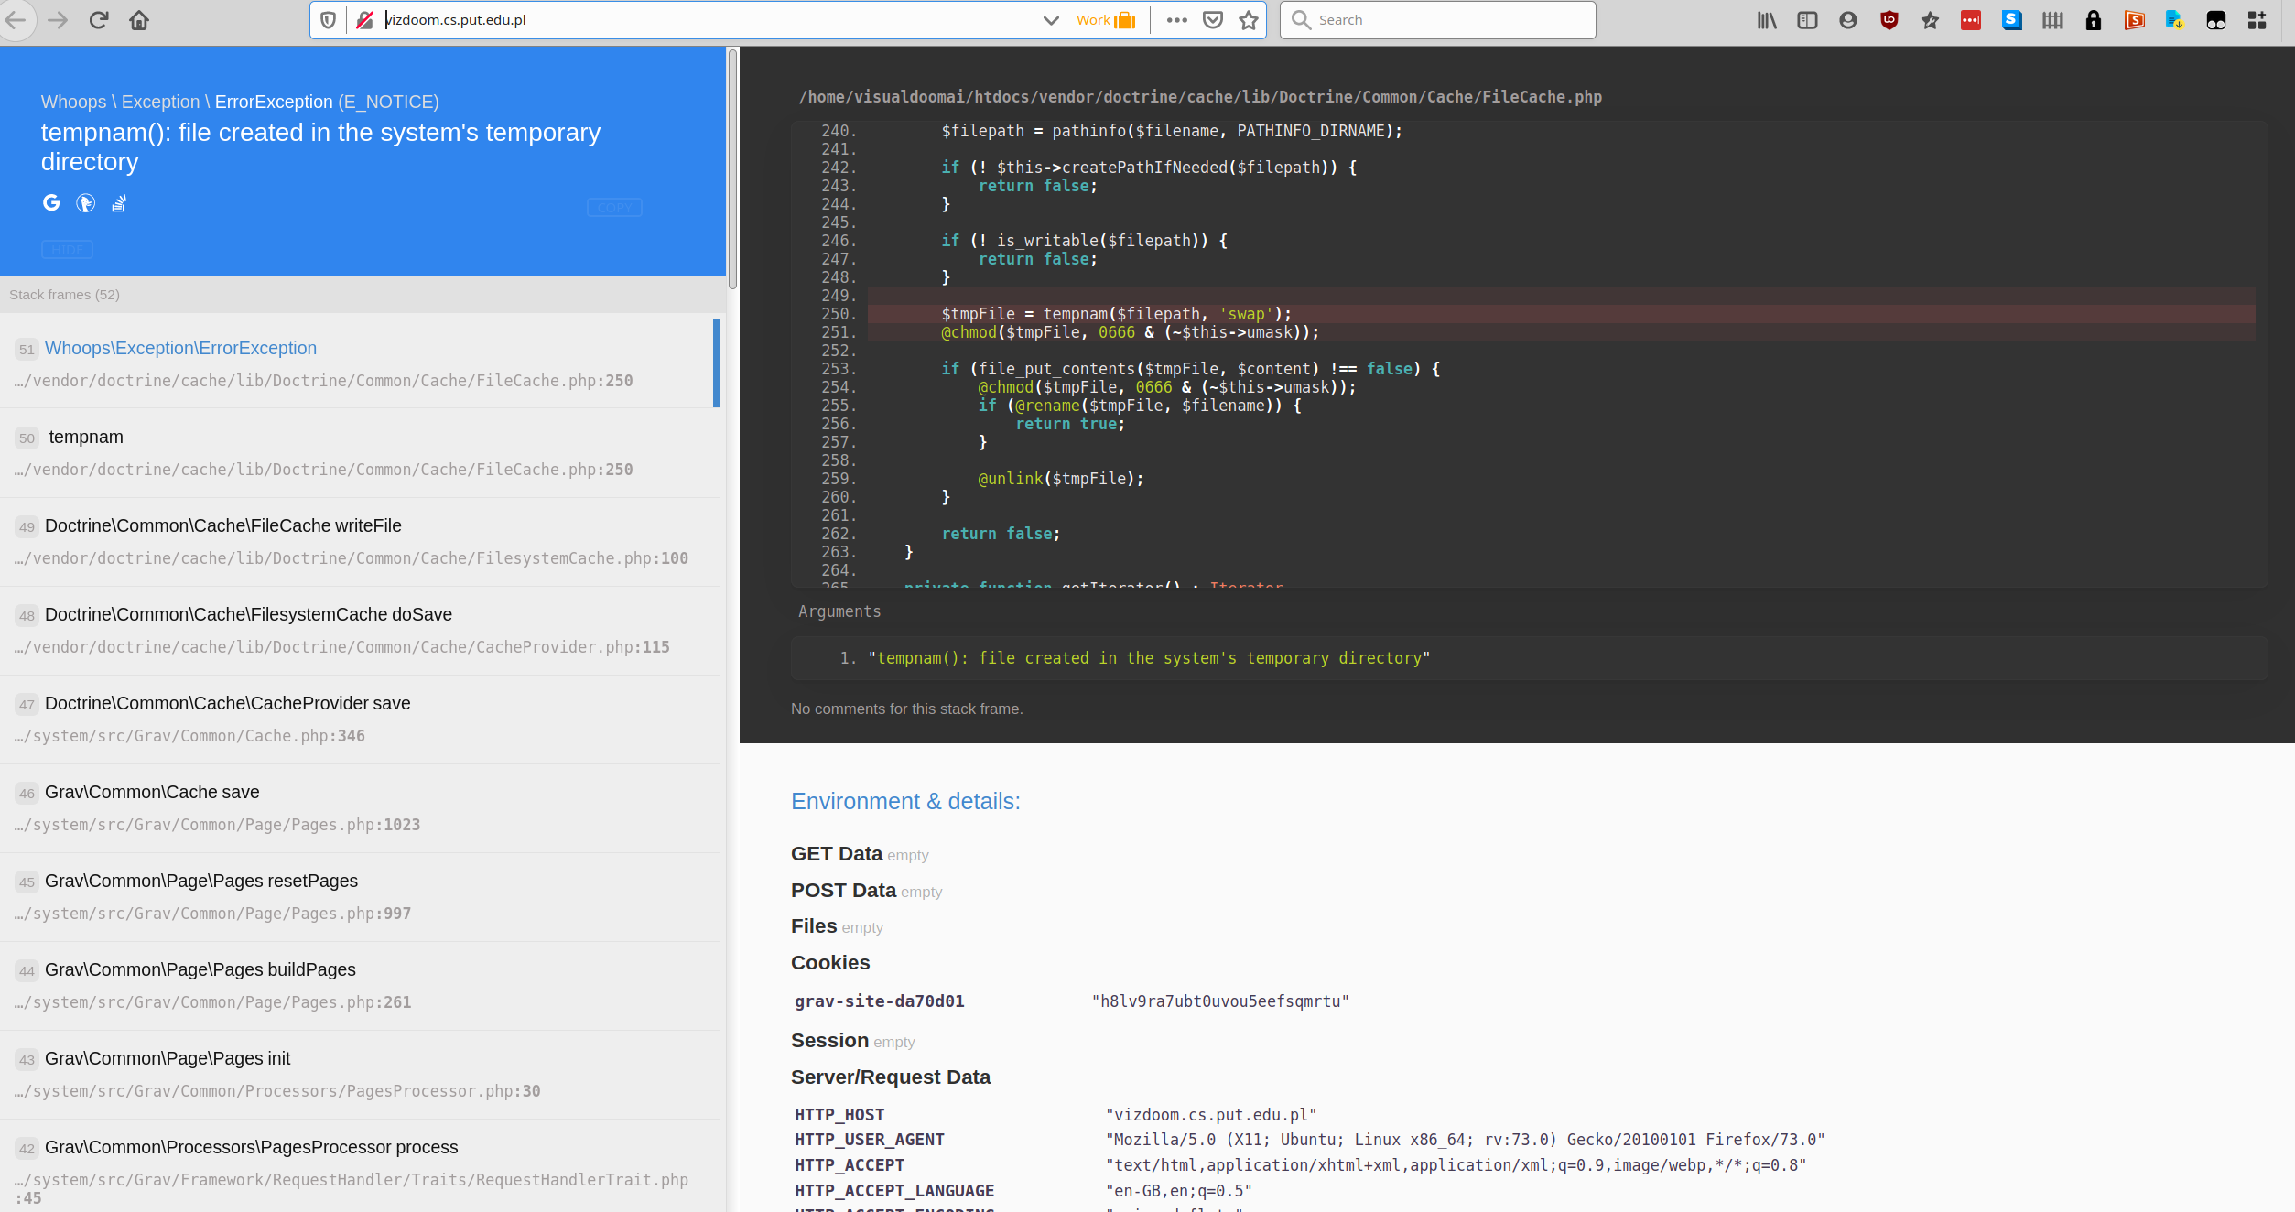The image size is (2295, 1212).
Task: Open the Firefox Library panel
Action: tap(1766, 19)
